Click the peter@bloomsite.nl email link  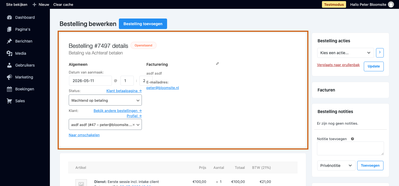163,88
